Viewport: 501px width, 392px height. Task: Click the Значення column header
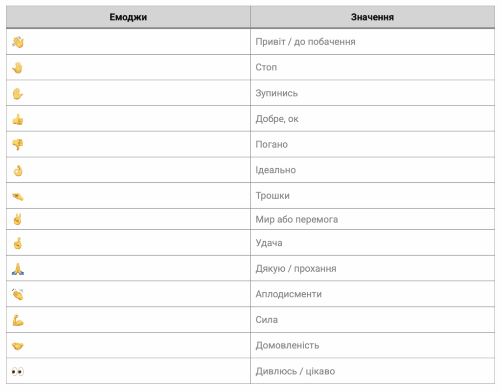pos(372,17)
